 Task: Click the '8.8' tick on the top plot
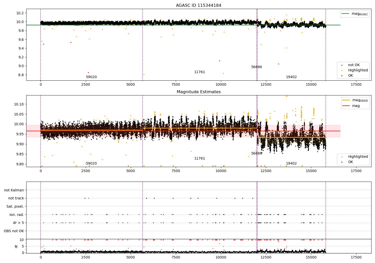point(21,75)
